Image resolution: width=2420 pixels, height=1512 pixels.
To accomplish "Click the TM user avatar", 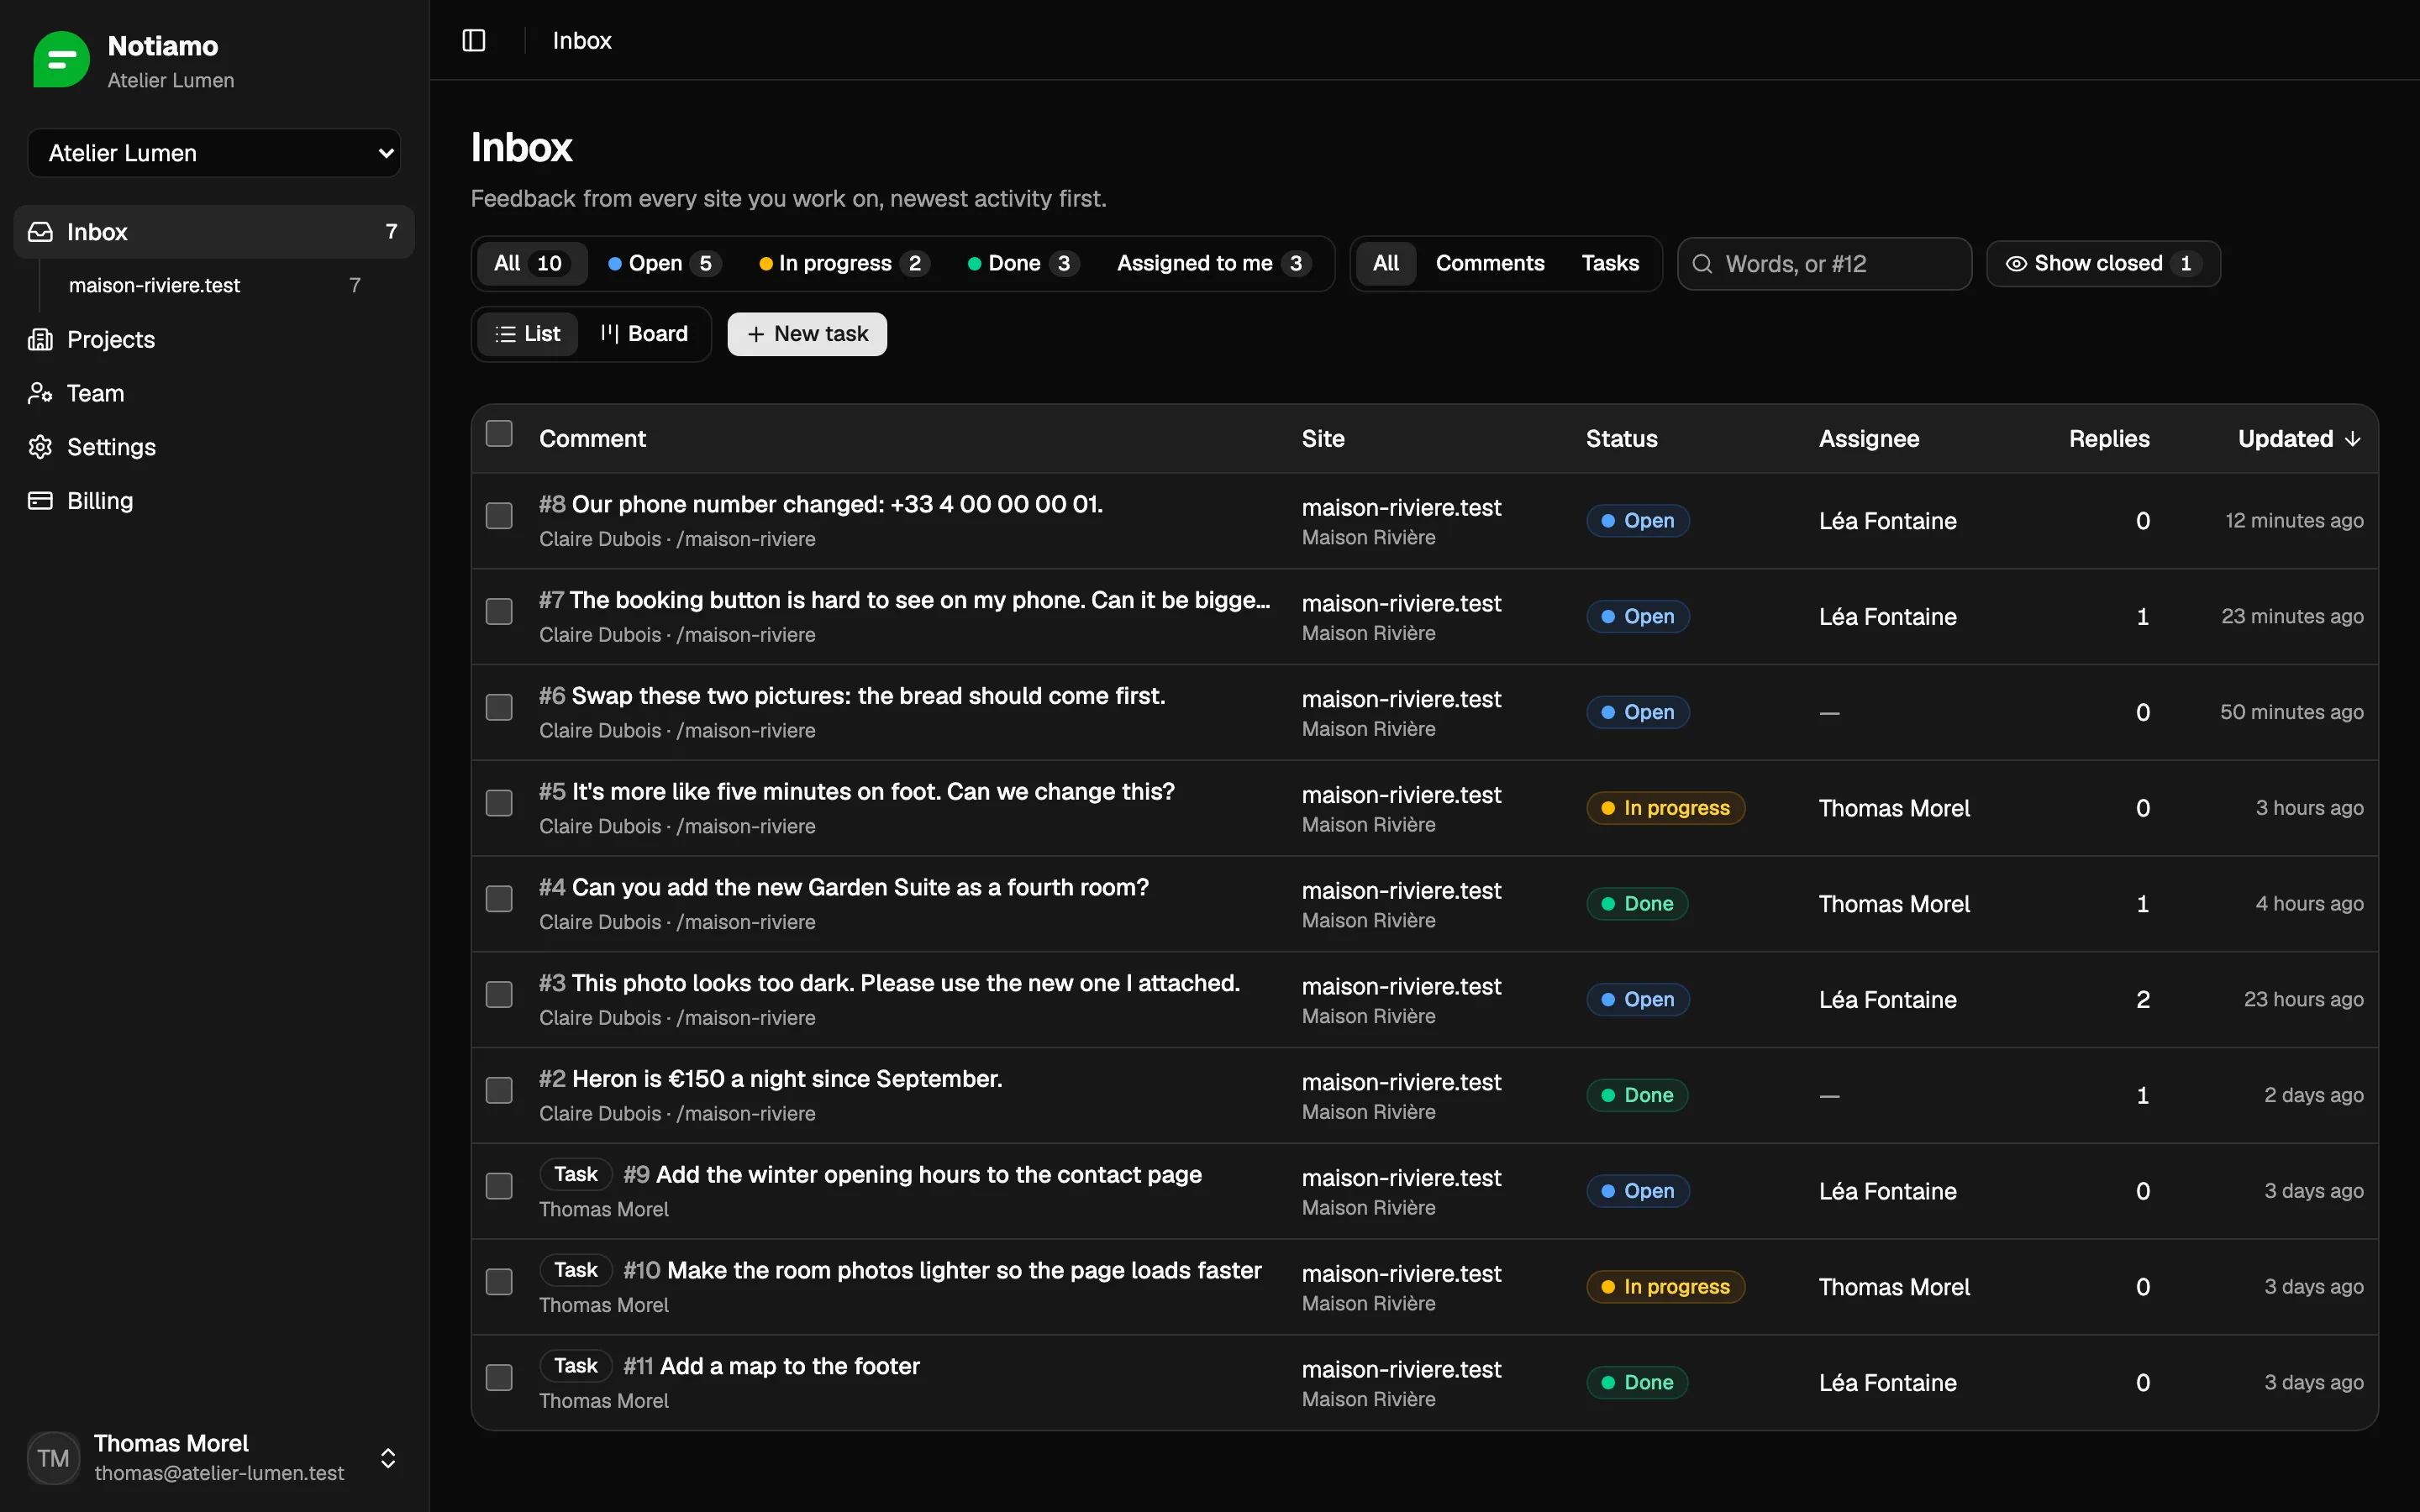I will tap(53, 1458).
